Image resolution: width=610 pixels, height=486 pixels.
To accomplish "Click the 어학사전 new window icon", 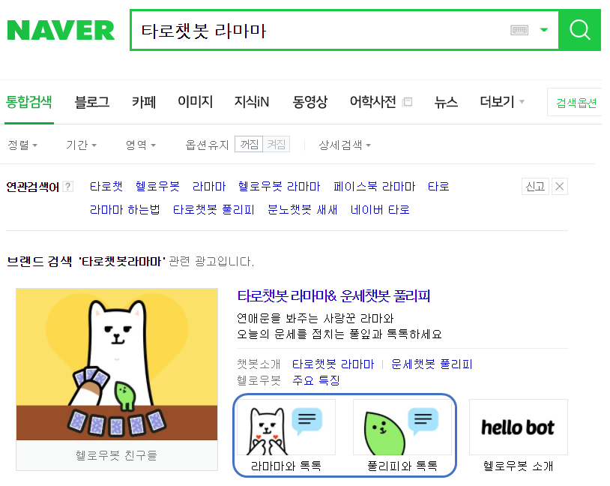I will (x=408, y=102).
